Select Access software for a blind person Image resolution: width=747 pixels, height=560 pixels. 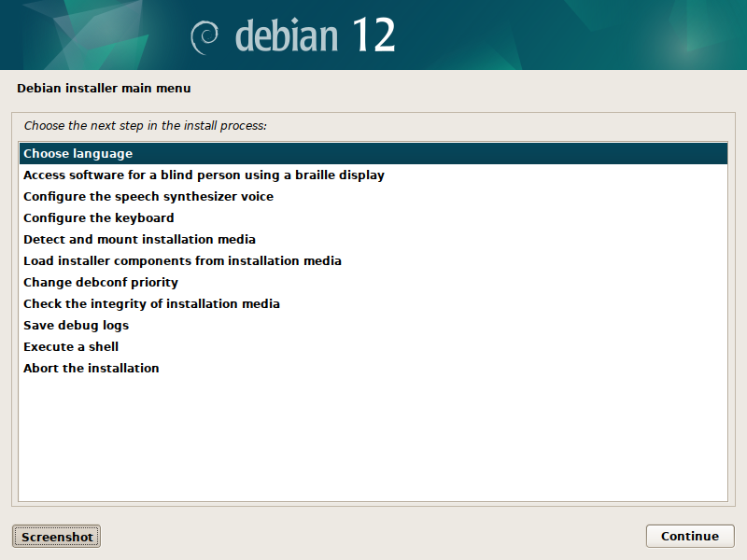(203, 175)
